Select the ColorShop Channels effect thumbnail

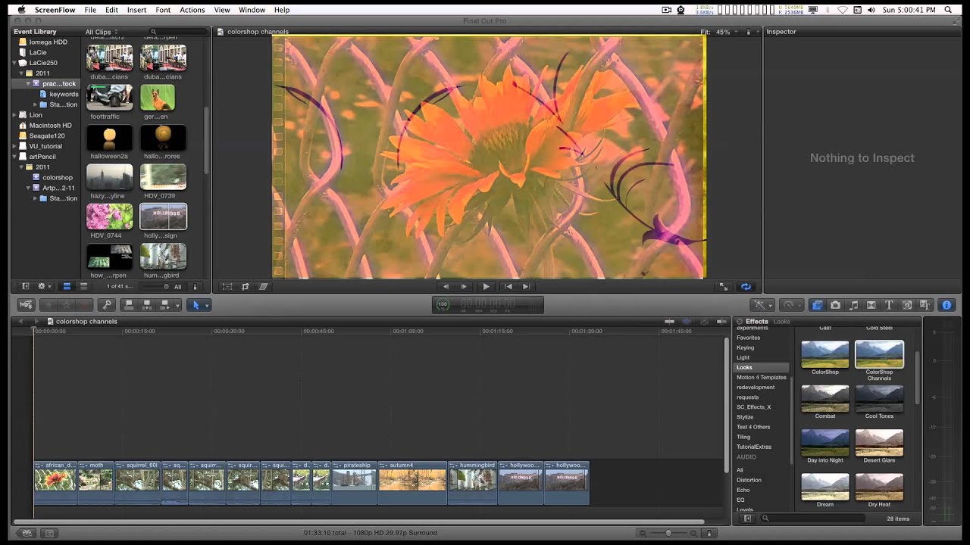coord(879,354)
